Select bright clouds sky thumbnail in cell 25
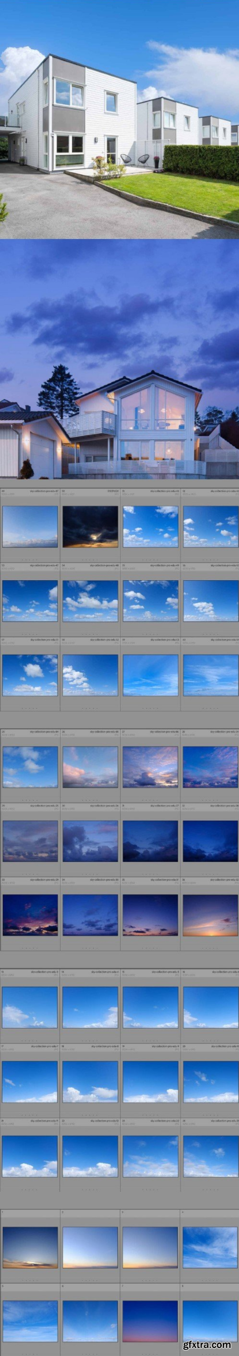 30,767
